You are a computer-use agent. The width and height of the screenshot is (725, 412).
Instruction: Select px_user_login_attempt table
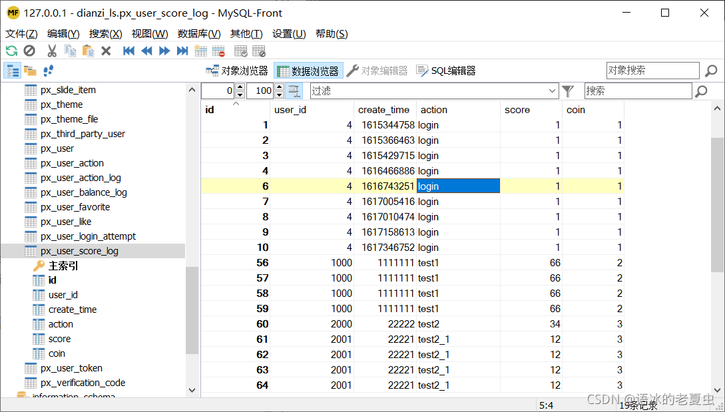88,236
